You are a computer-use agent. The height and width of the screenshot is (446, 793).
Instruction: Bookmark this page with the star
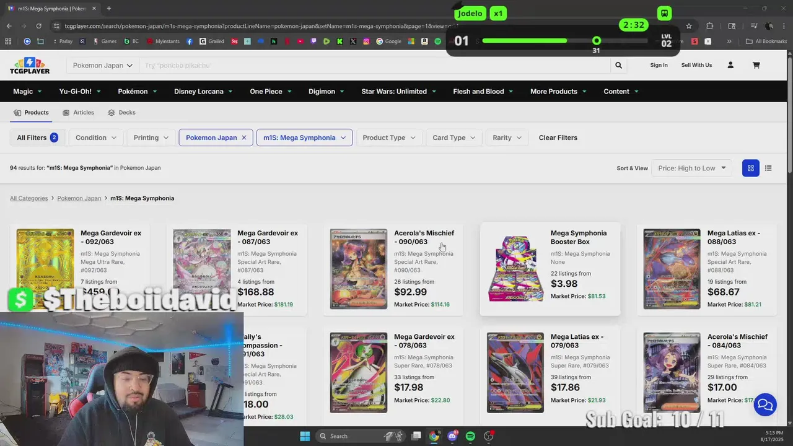[x=688, y=26]
